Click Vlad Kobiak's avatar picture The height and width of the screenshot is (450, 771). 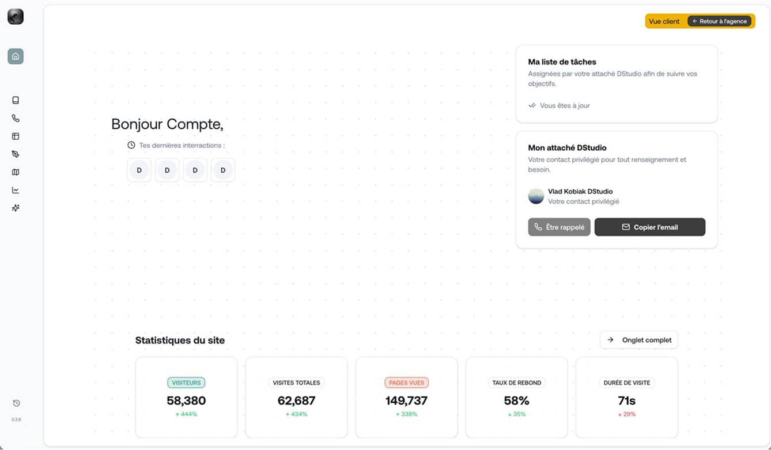(536, 196)
